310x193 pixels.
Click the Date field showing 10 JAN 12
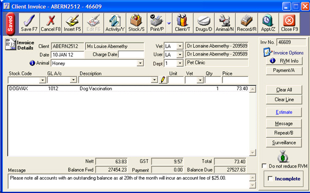point(67,55)
